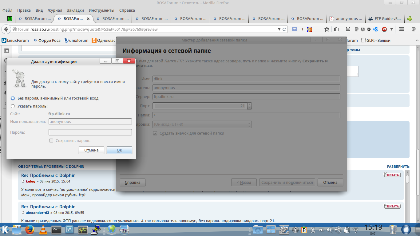The height and width of the screenshot is (236, 420).
Task: Open the file manager in the taskbar
Action: click(x=17, y=229)
